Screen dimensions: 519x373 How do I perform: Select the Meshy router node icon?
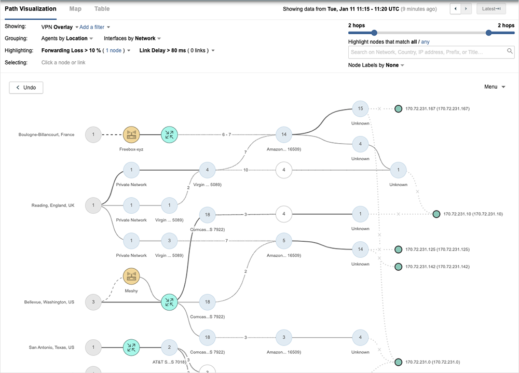click(x=131, y=277)
